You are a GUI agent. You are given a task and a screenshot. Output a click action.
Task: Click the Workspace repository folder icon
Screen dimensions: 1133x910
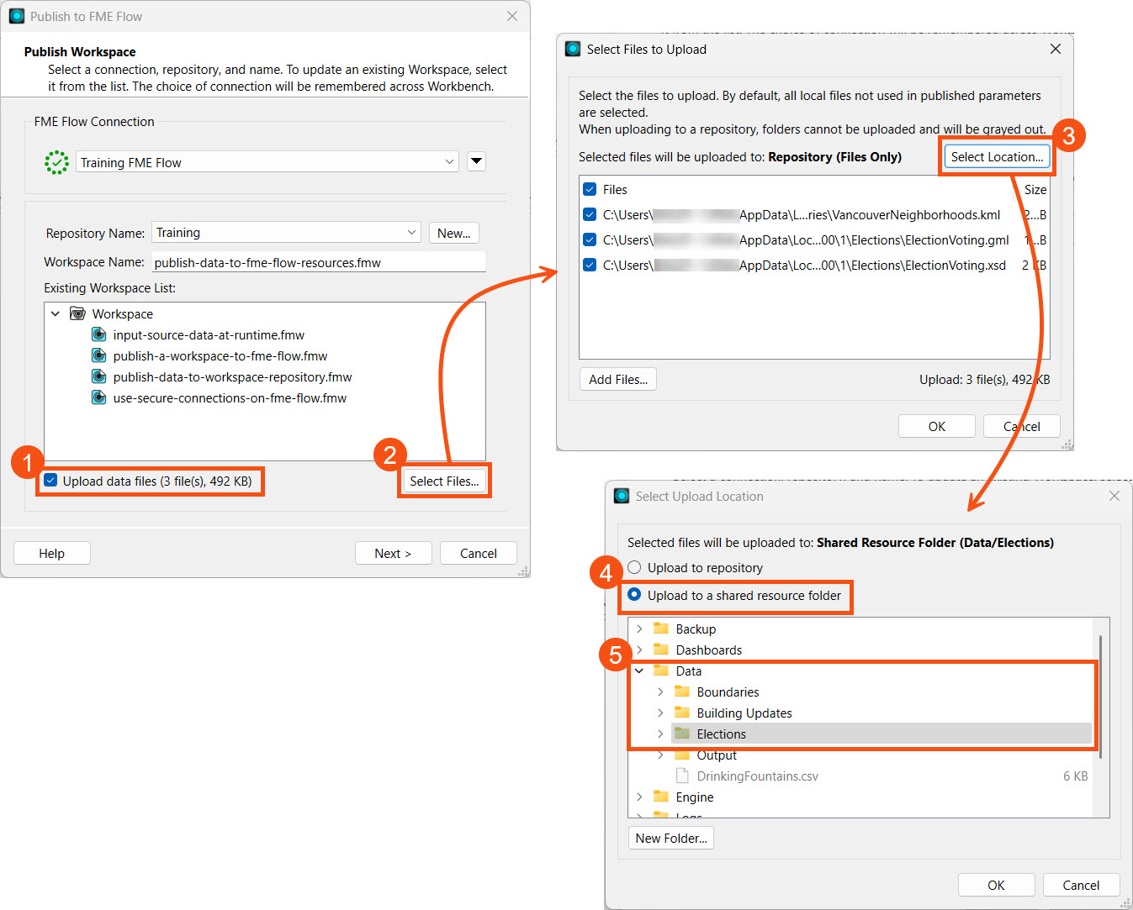point(77,313)
